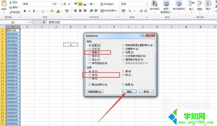217x126 pixels.
Task: Select the 乘 (Multiply) operation radio button
Action: (123, 71)
